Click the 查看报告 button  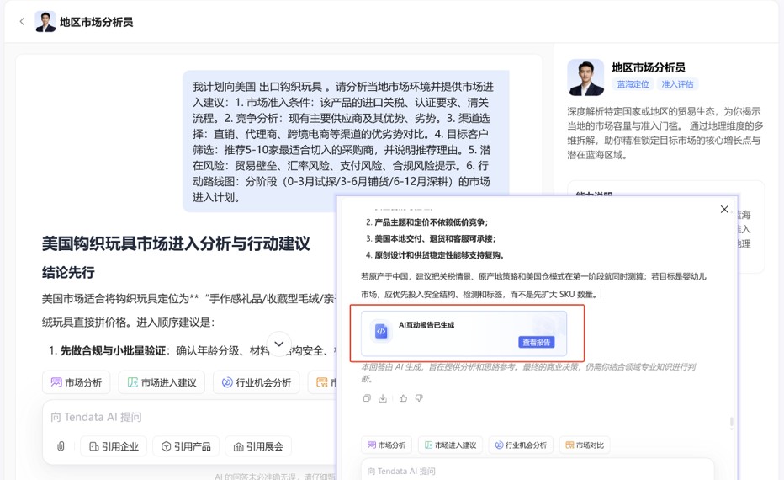(536, 343)
